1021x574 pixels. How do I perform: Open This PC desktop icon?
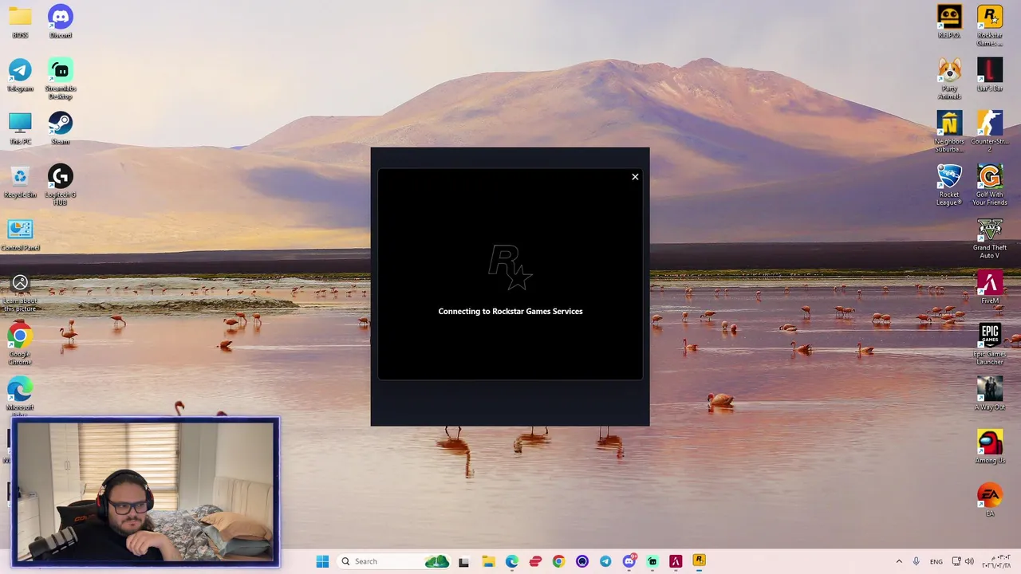pyautogui.click(x=20, y=128)
